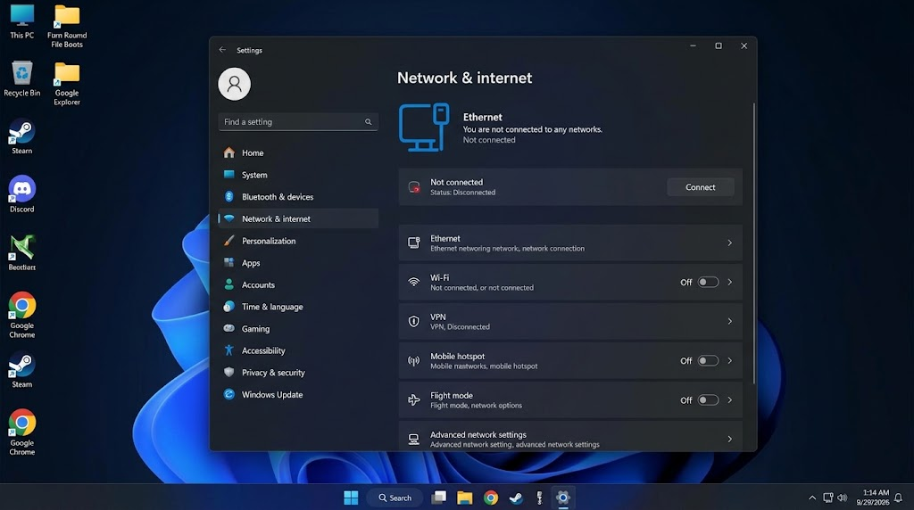Expand the Mobile hotspot chevron
The height and width of the screenshot is (510, 914).
click(x=730, y=360)
